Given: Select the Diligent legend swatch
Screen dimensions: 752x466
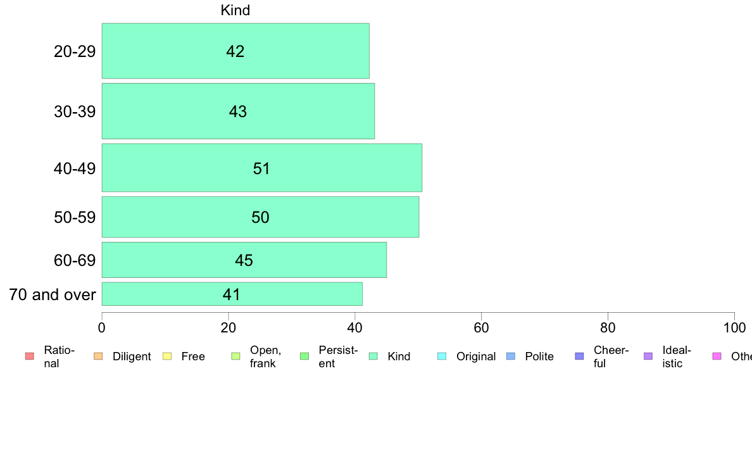Looking at the screenshot, I should [98, 356].
